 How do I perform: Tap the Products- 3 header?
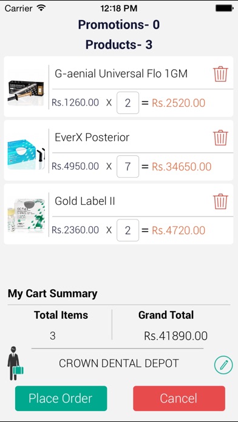[119, 44]
